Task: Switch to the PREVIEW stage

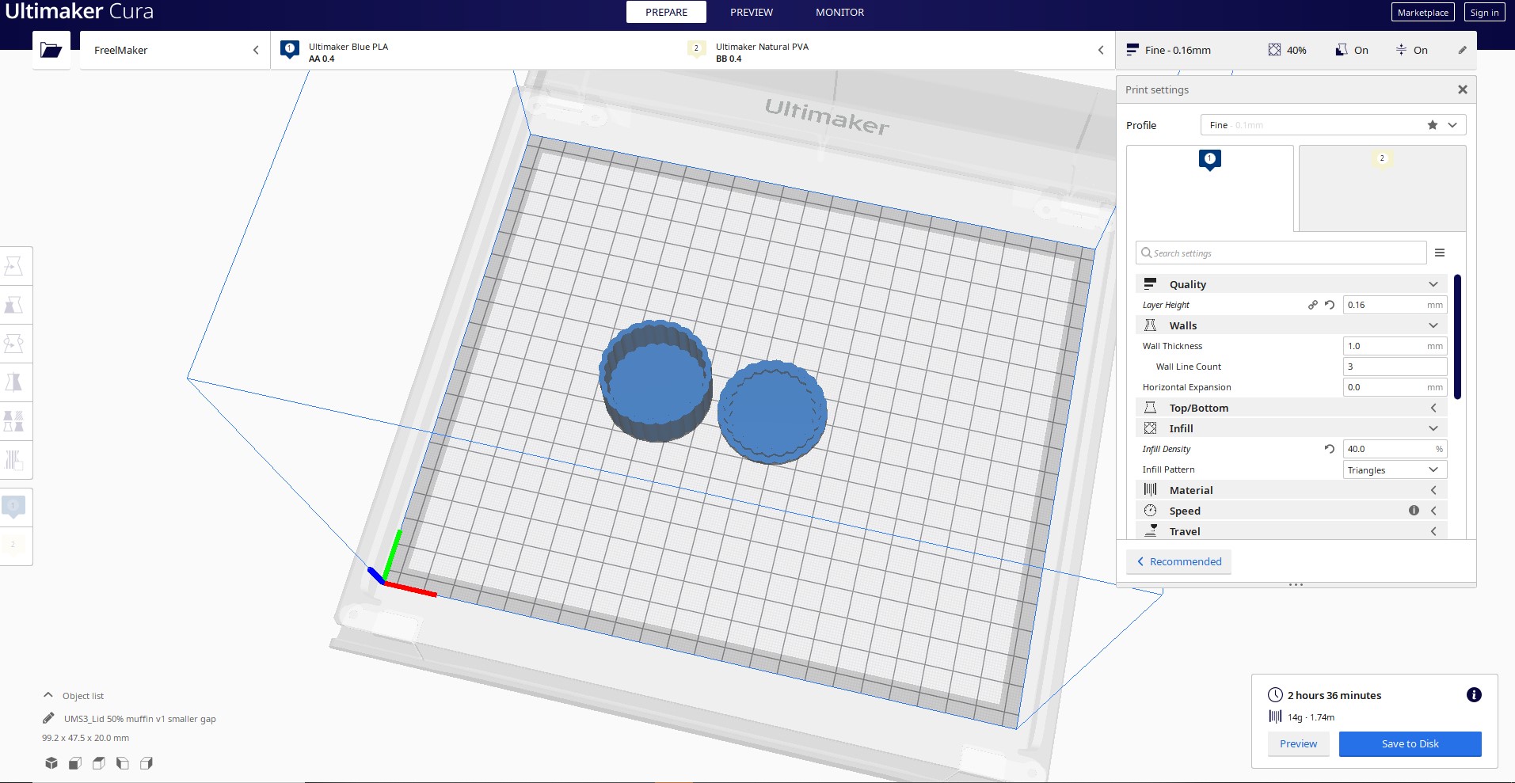Action: point(752,12)
